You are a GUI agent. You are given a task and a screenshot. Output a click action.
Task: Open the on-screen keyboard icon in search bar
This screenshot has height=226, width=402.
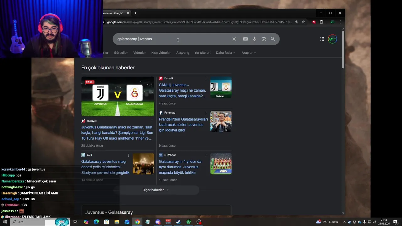point(245,39)
